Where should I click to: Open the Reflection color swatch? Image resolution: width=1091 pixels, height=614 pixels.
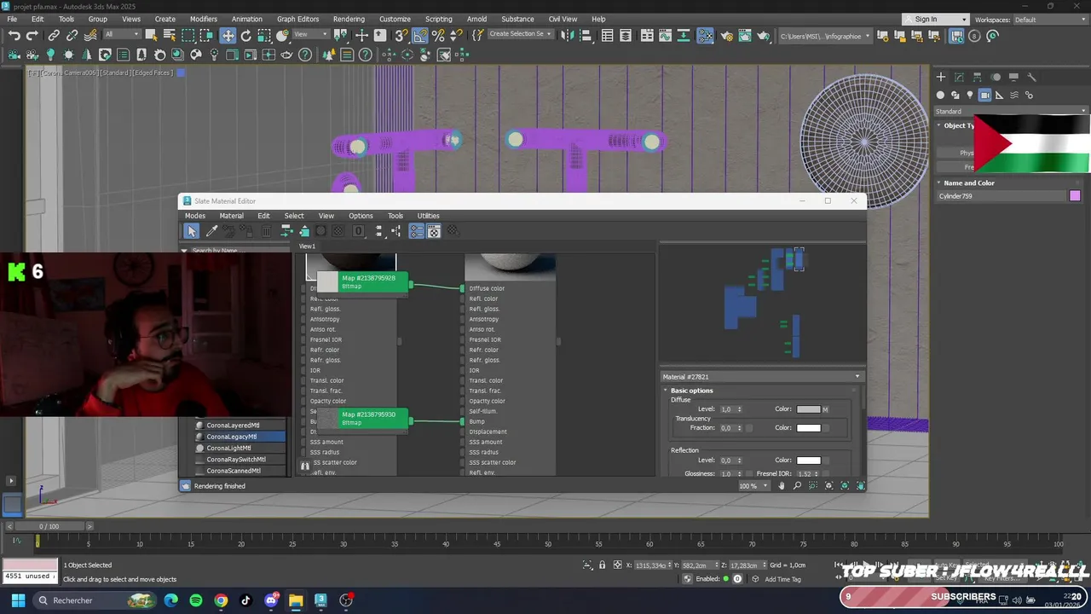(808, 460)
